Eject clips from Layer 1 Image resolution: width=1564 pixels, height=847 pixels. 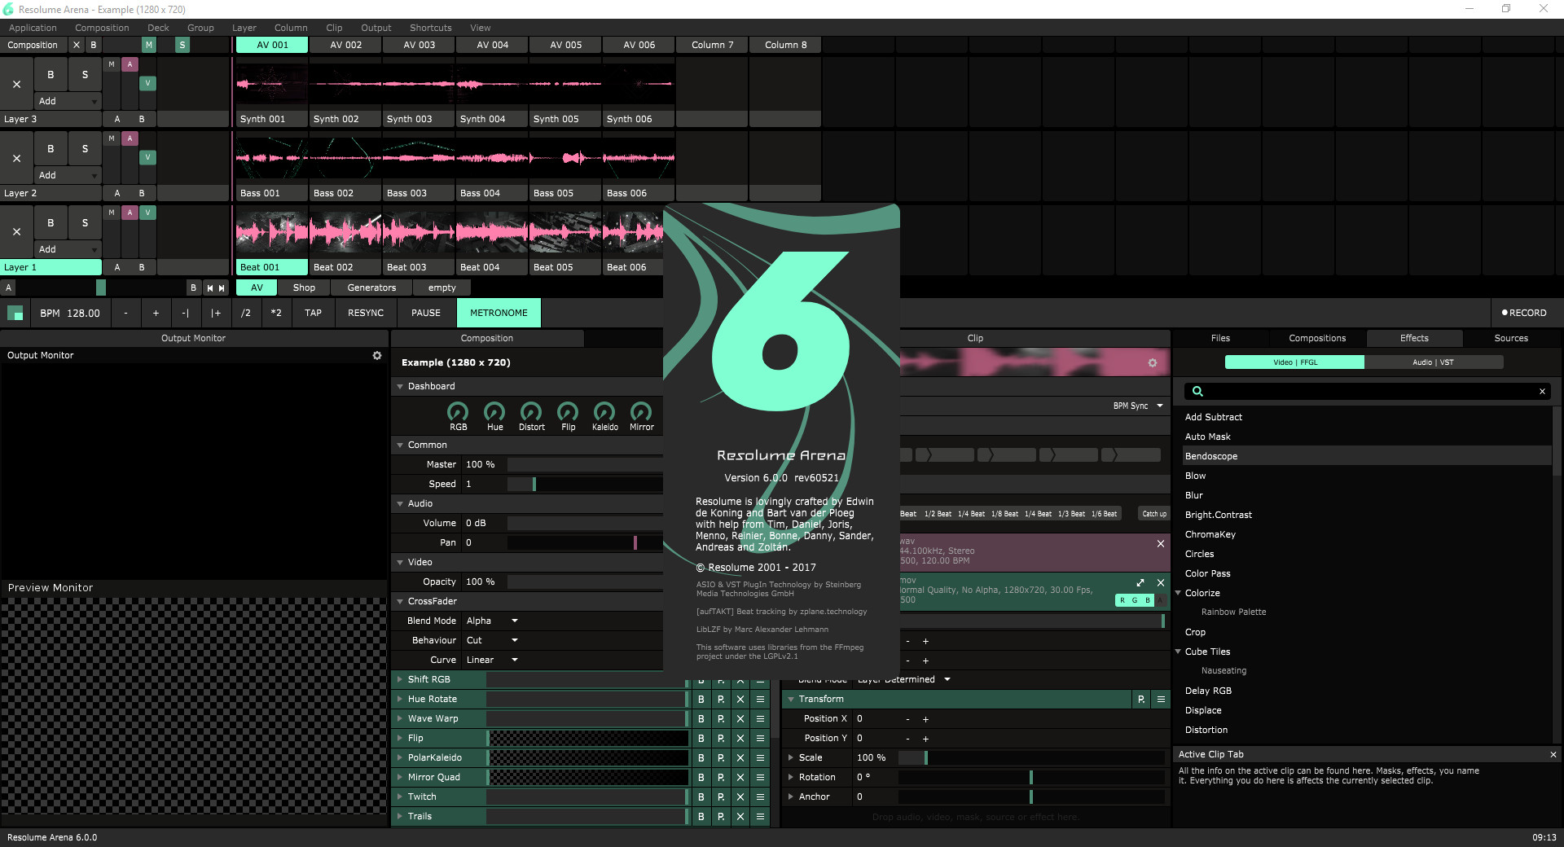point(16,232)
